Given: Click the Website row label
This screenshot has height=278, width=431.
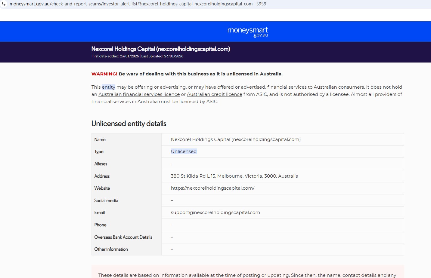Looking at the screenshot, I should coord(102,188).
